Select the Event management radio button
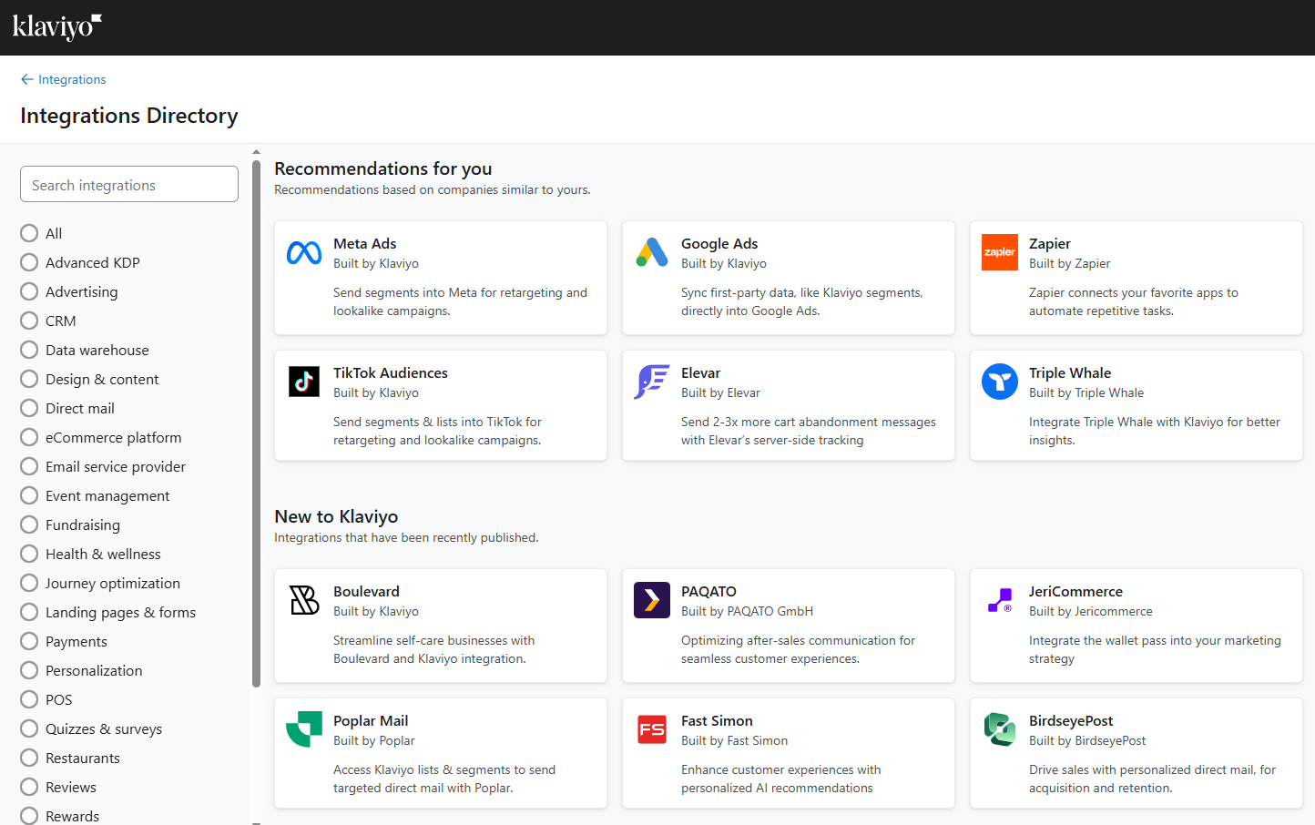 29,495
